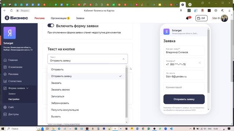This screenshot has height=131, width=234.
Task: Select Вызвать option
Action: pos(86,116)
